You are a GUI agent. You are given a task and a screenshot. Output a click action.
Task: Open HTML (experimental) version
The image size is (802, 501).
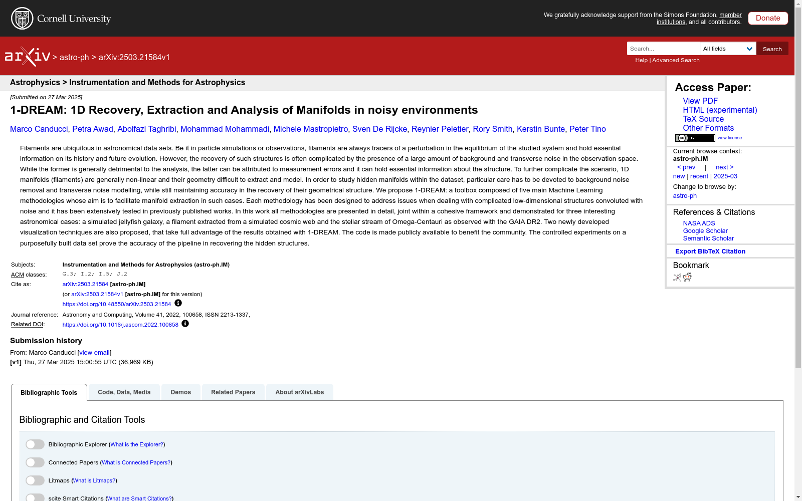click(720, 110)
